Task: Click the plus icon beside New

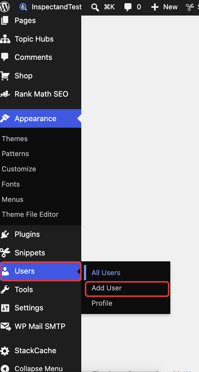Action: coord(155,7)
